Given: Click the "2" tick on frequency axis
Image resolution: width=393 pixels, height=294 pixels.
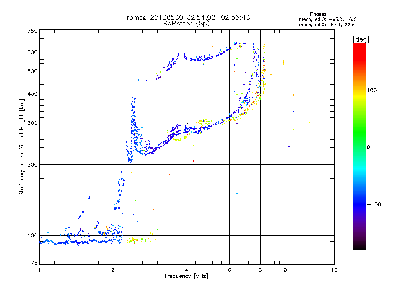Looking at the screenshot, I should point(113,270).
